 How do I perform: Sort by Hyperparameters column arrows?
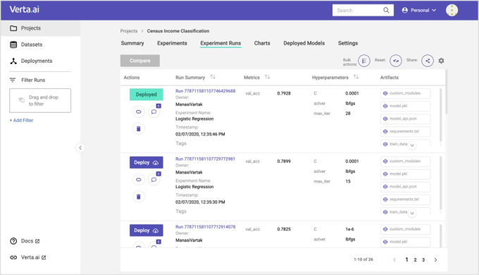356,77
